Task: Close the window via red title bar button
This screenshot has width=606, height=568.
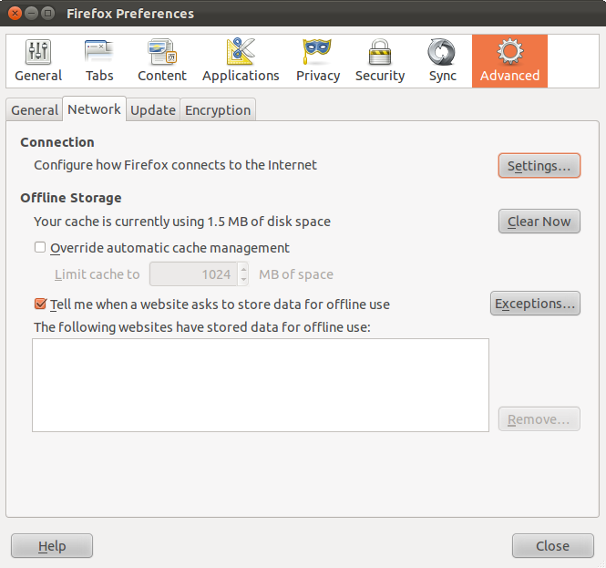Action: click(x=15, y=14)
